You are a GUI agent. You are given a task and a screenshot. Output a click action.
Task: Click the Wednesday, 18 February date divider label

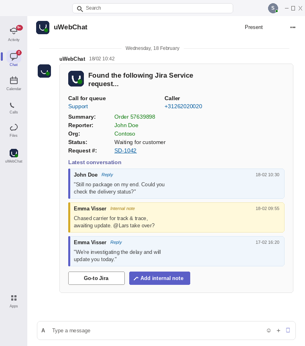[152, 48]
